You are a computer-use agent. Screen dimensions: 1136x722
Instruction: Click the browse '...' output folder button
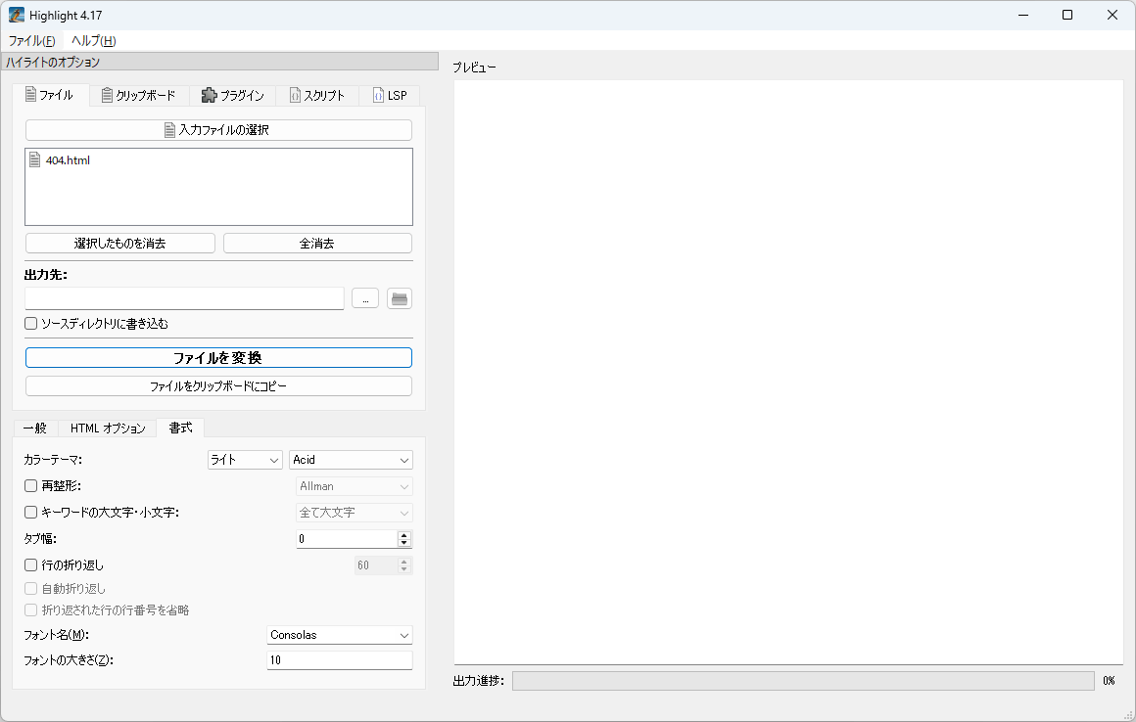tap(364, 299)
